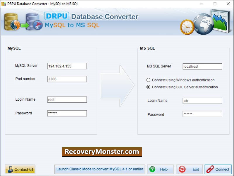Open the MS SQL Server field dropdown area
Image resolution: width=234 pixels, height=176 pixels.
click(202, 66)
